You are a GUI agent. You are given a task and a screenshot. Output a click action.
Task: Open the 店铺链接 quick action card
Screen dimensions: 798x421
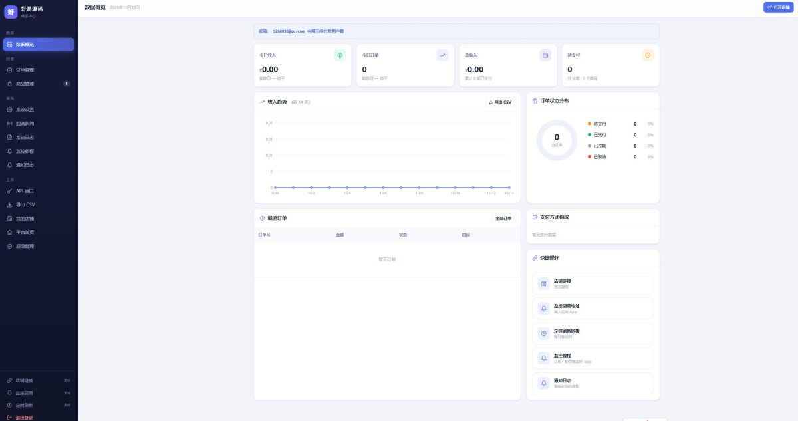[593, 283]
